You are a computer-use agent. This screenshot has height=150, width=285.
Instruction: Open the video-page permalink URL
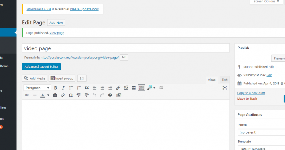(79, 58)
